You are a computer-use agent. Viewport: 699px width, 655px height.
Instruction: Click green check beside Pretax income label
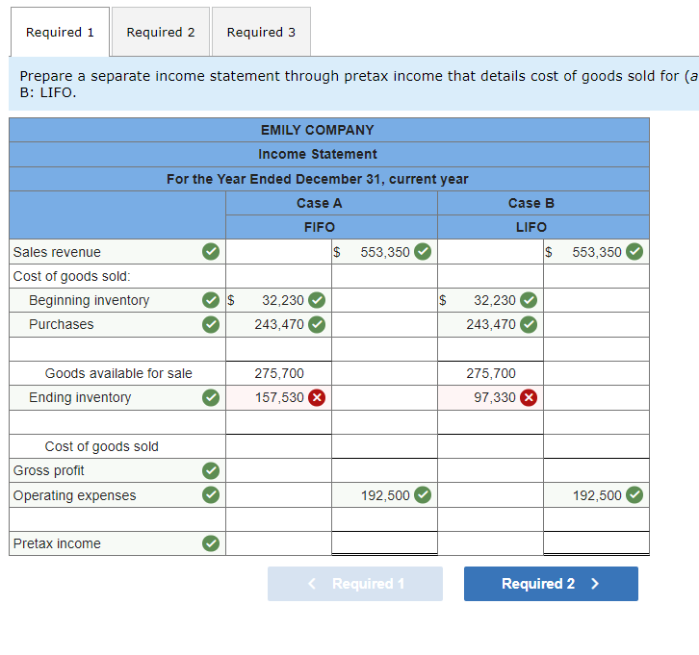click(x=211, y=543)
